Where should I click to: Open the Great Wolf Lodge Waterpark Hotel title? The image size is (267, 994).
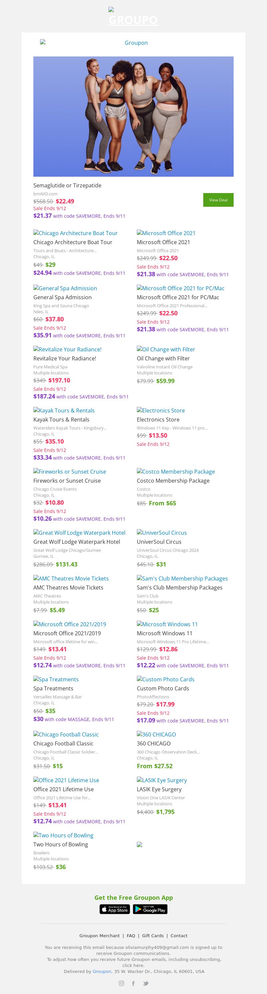pos(76,541)
